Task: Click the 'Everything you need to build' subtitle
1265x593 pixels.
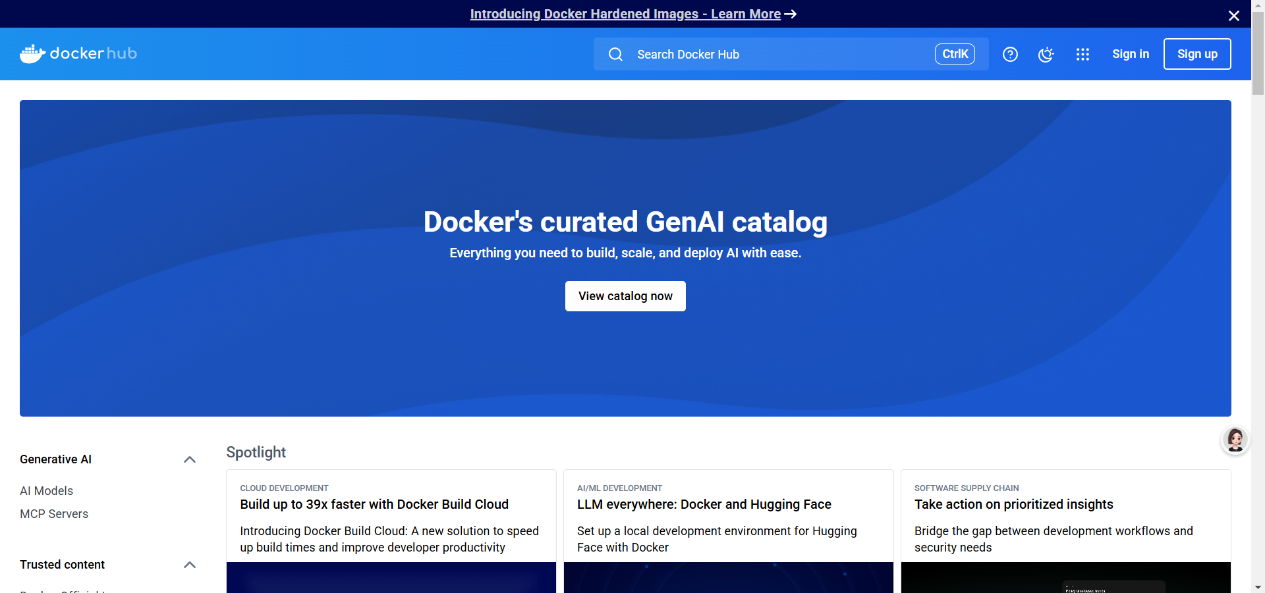Action: [625, 253]
